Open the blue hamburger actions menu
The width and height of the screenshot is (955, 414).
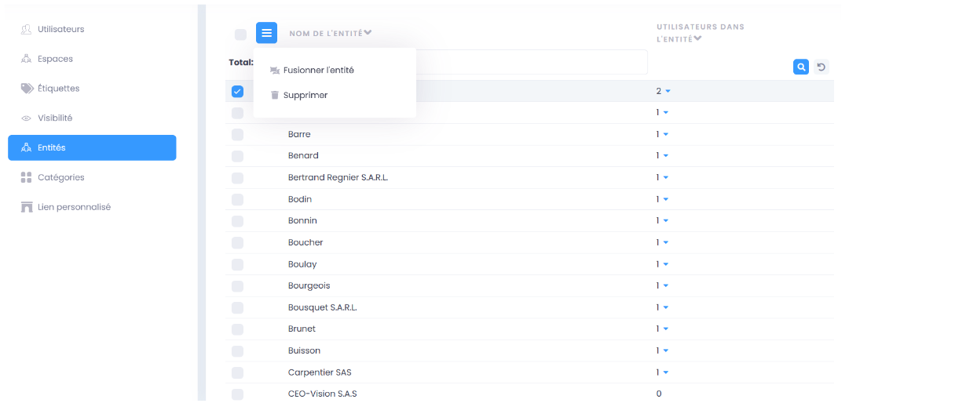coord(267,33)
